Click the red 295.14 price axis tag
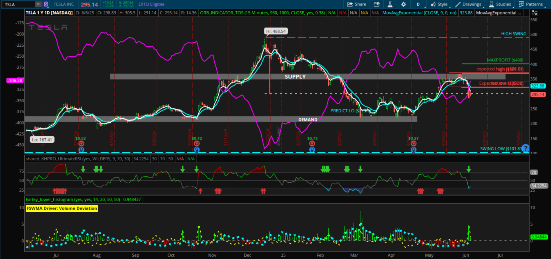This screenshot has width=551, height=259. click(x=538, y=95)
